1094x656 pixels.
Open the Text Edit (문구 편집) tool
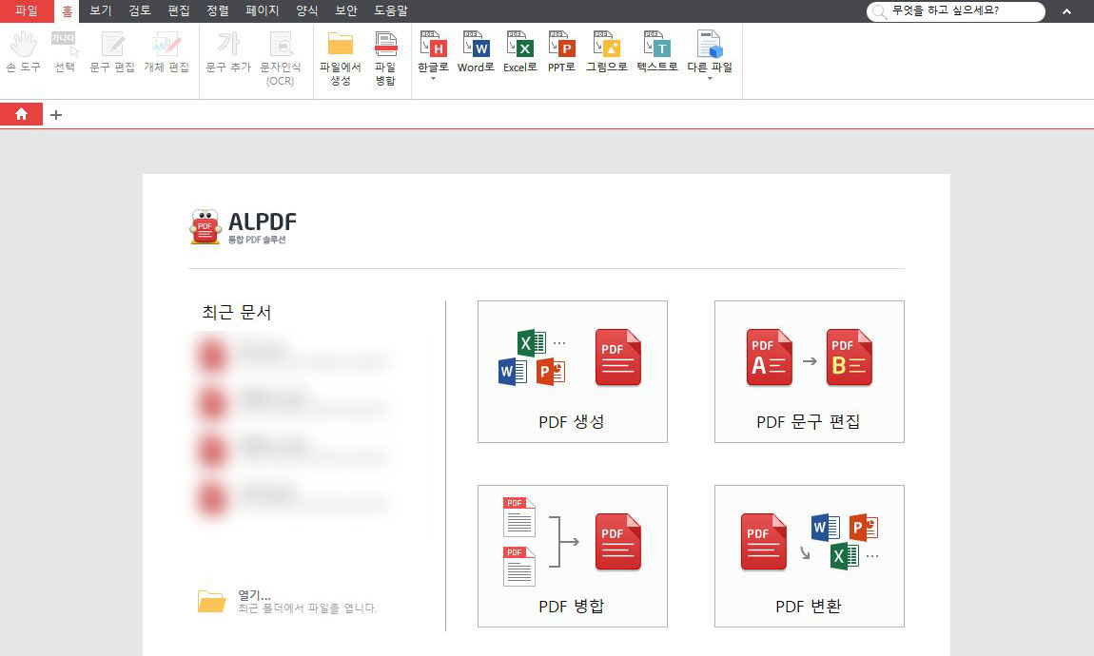[x=111, y=52]
